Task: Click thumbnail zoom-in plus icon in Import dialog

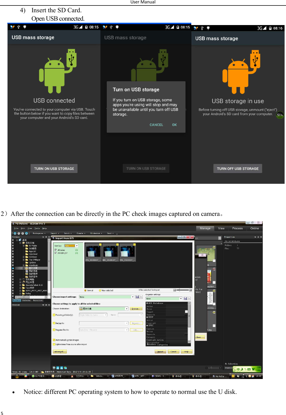Action: 190,290
